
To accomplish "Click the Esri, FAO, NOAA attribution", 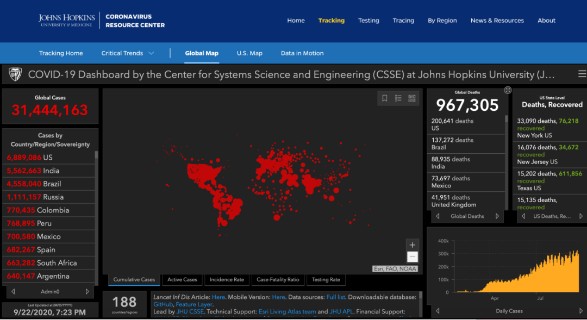I will (x=395, y=269).
